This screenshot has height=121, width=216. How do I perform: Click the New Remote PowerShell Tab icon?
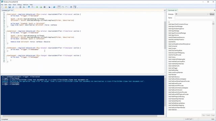49,7
